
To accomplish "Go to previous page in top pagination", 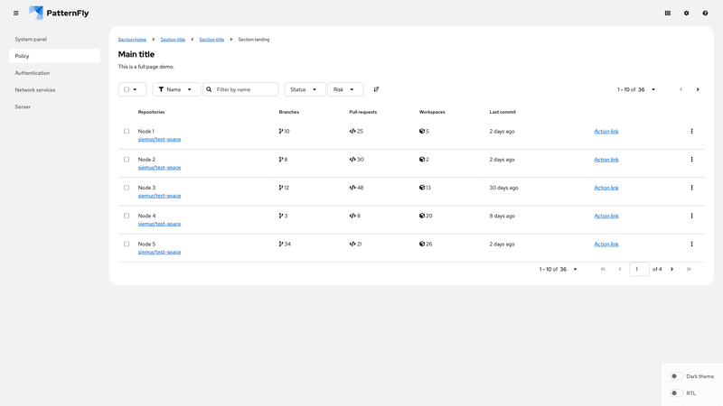I will click(681, 89).
